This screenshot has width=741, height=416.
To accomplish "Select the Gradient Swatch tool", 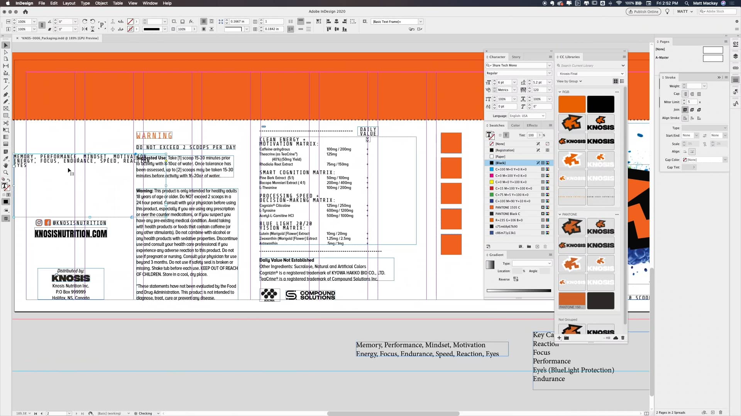I will pyautogui.click(x=6, y=137).
